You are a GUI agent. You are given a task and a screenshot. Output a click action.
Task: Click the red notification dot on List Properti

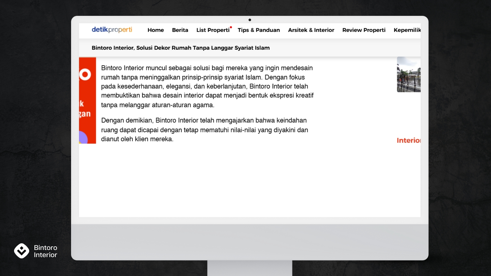pyautogui.click(x=231, y=27)
